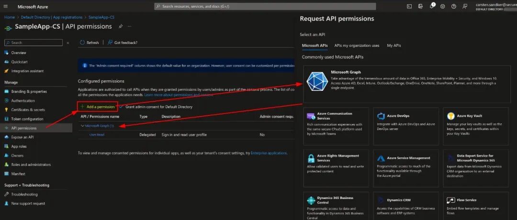Pin the SampleApp-CS blade
Viewport: 517px width, 220px height.
[x=120, y=26]
